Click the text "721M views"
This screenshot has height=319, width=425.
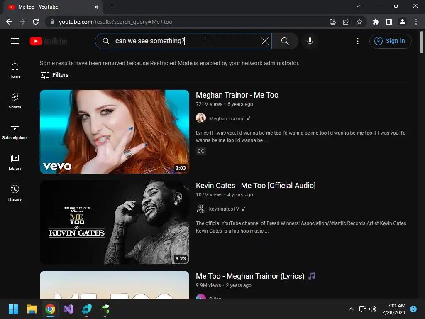[209, 104]
